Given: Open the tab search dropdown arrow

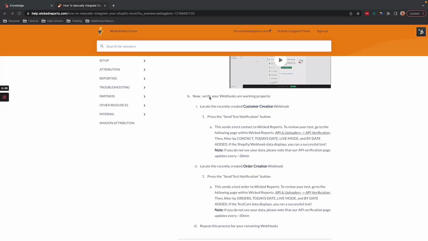Looking at the screenshot, I should 423,5.
